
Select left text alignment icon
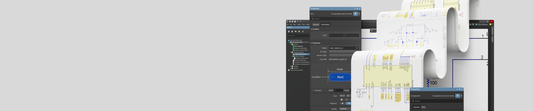(x=342, y=103)
